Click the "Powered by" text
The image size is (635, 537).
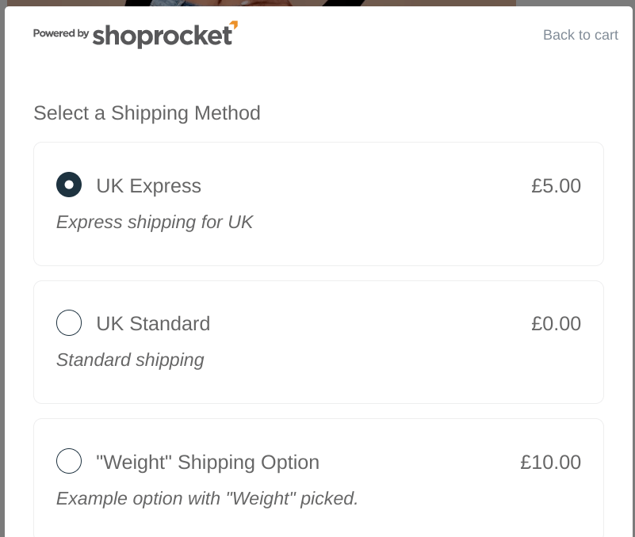tap(61, 33)
